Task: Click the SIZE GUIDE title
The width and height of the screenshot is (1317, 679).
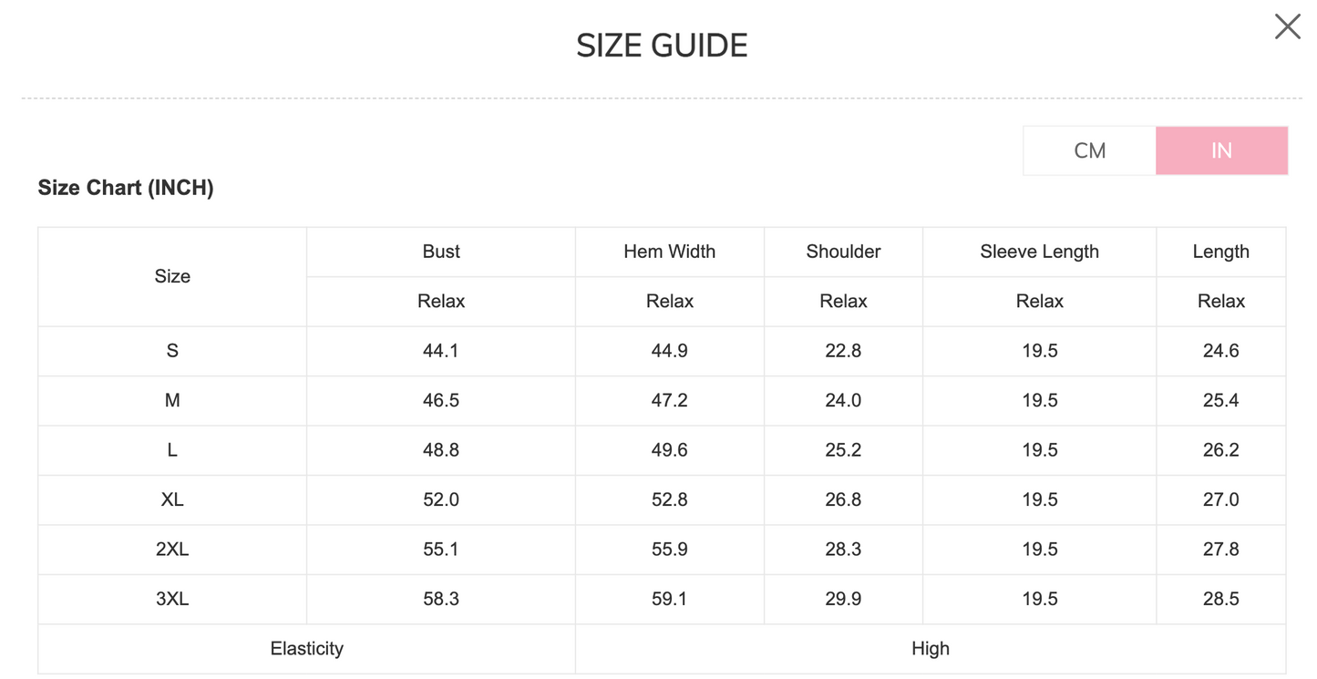Action: click(x=662, y=46)
